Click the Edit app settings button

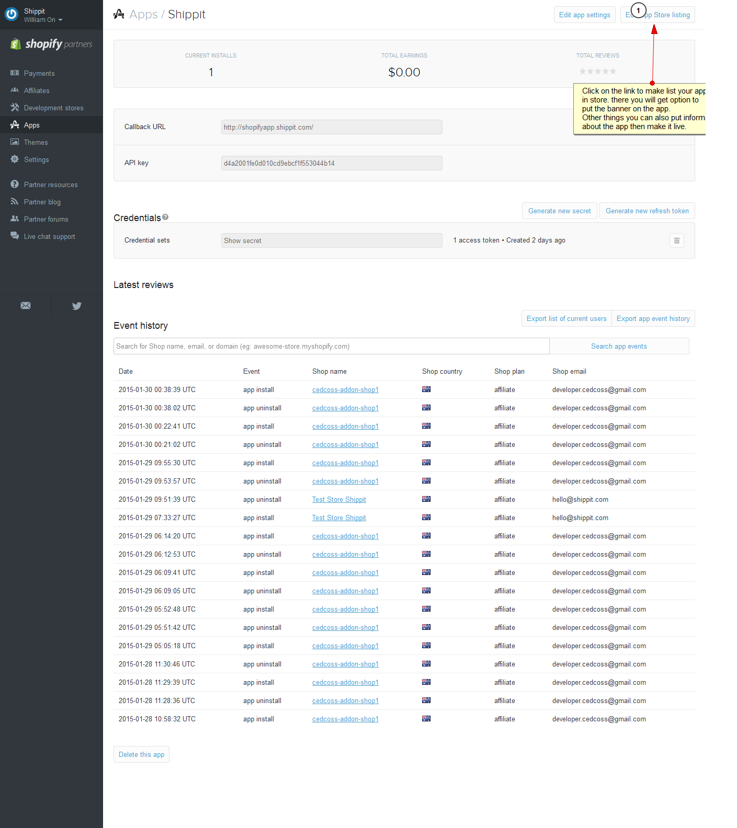[585, 15]
